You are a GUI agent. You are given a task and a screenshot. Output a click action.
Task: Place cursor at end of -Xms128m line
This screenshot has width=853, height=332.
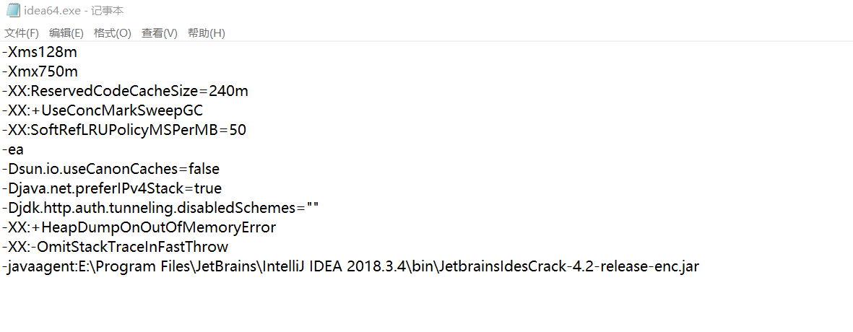click(77, 53)
